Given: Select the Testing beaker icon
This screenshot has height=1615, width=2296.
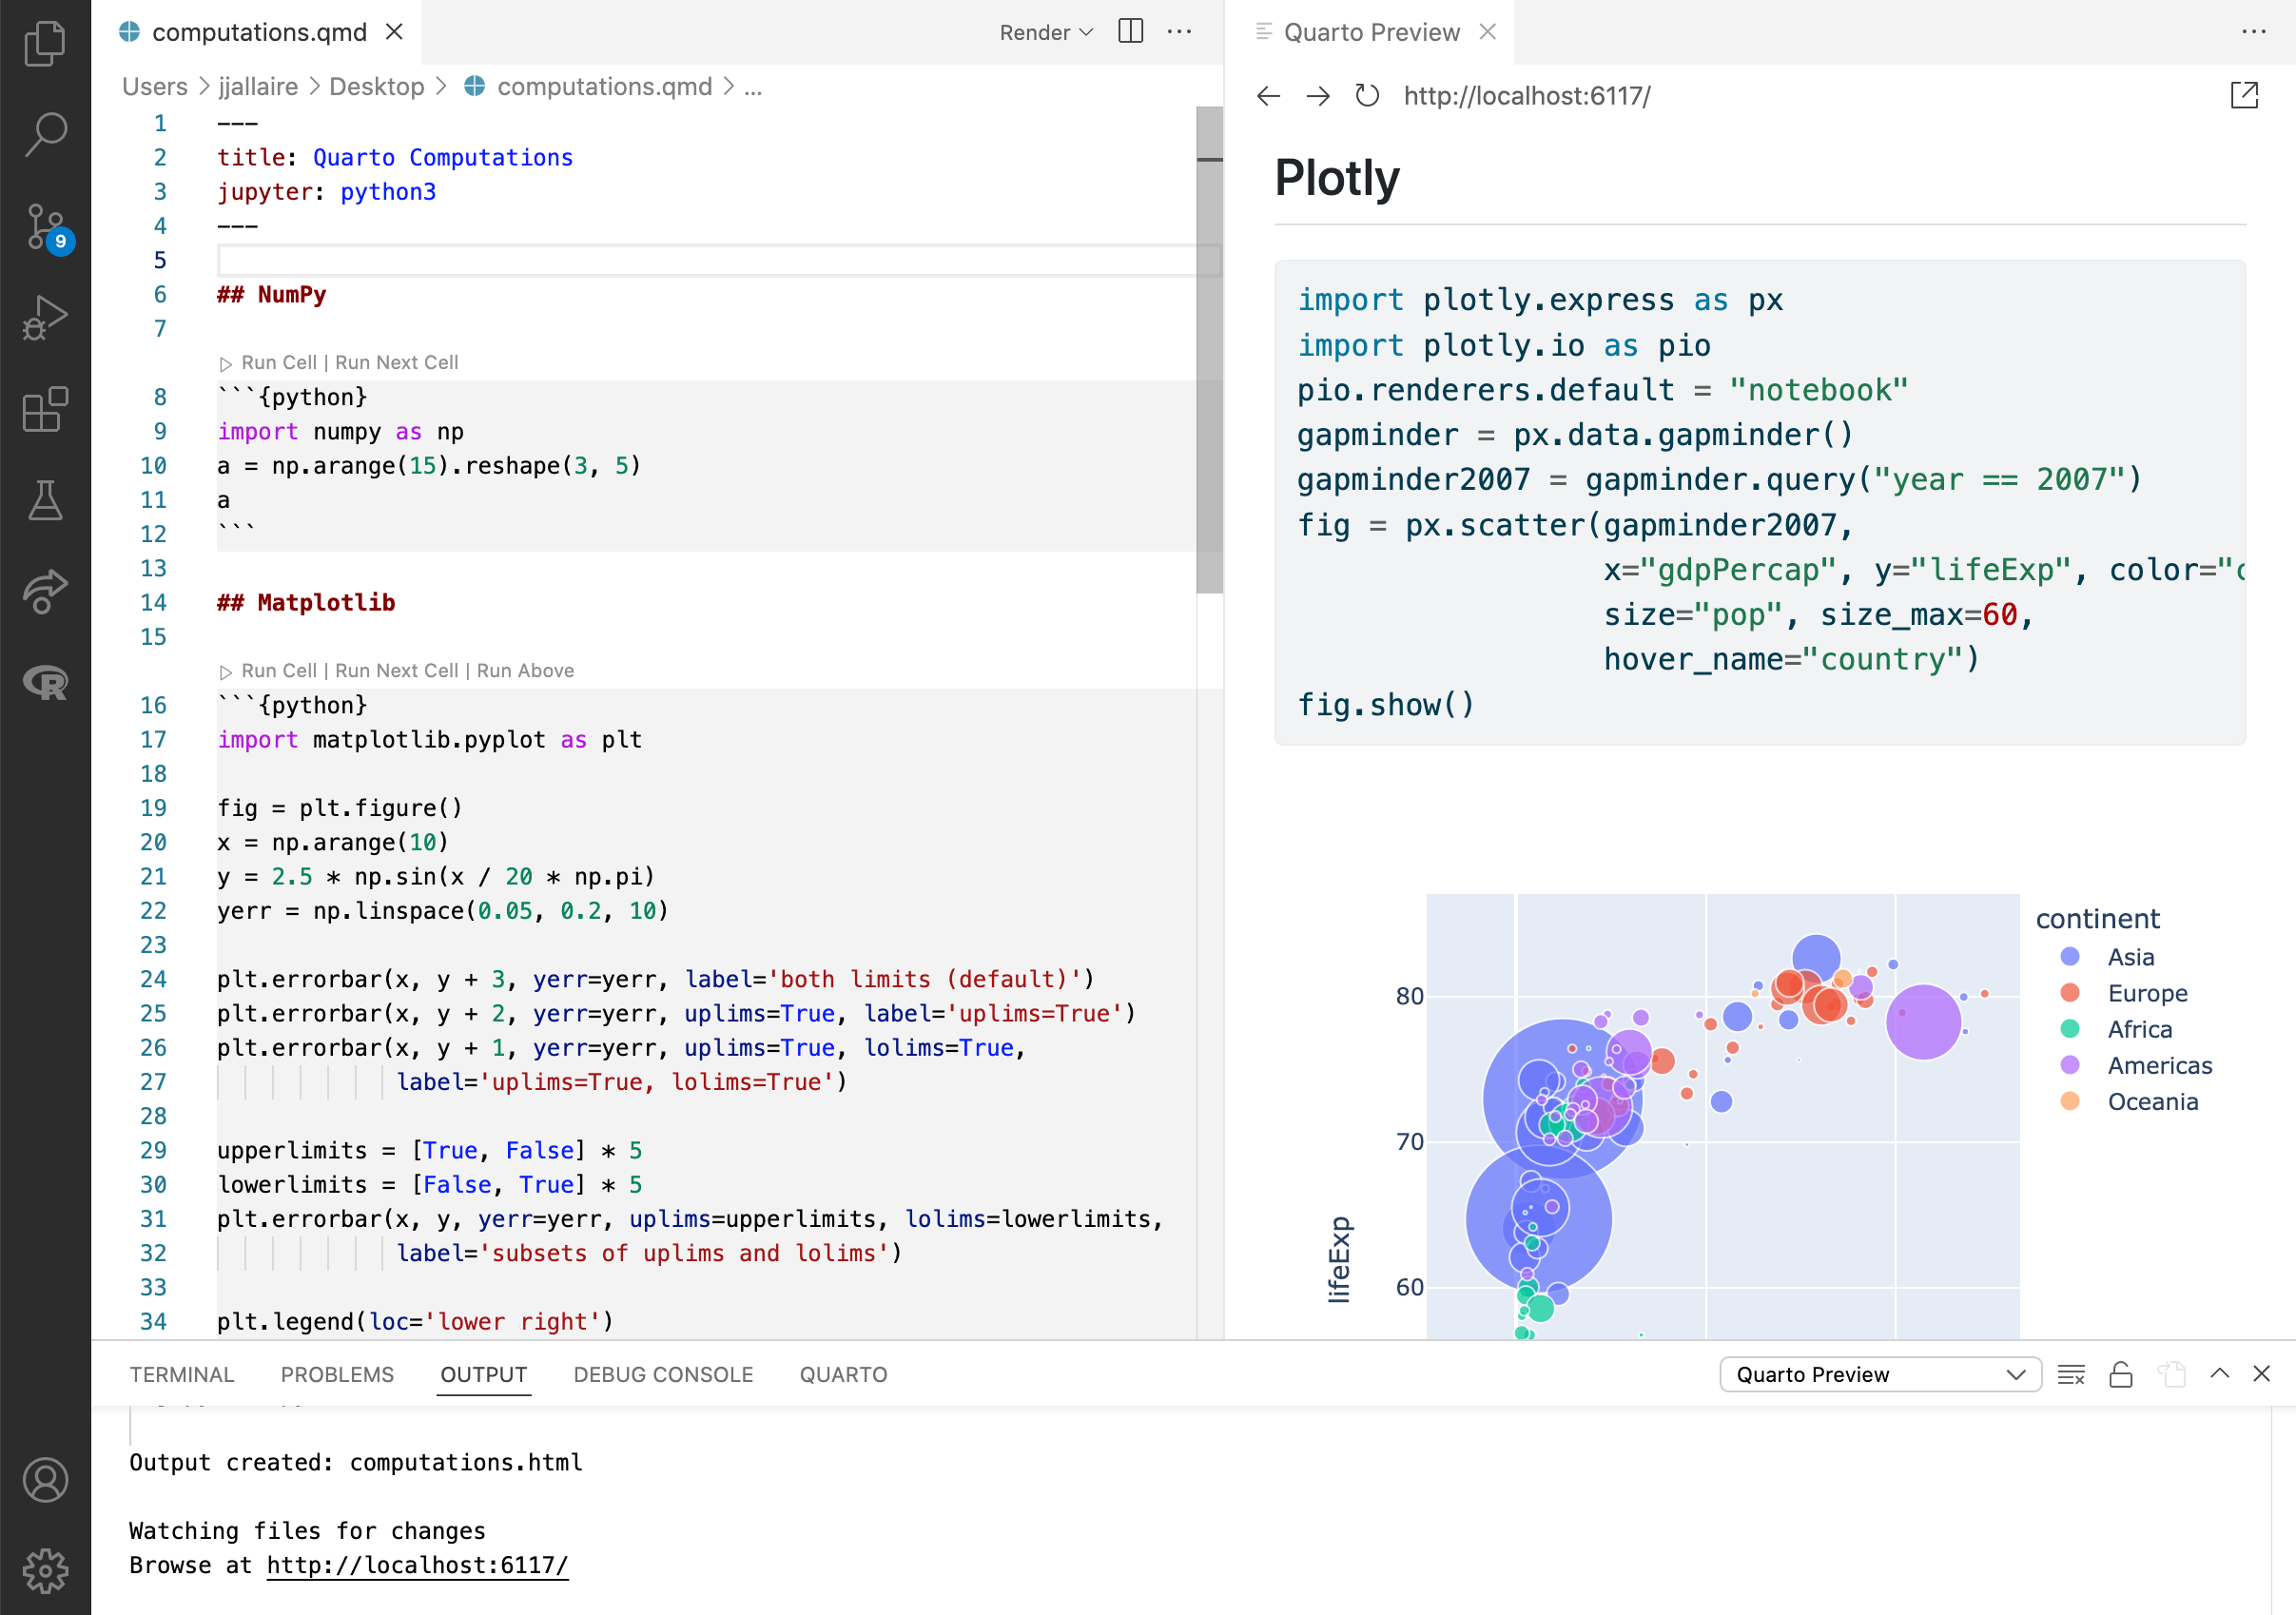Looking at the screenshot, I should coord(45,500).
